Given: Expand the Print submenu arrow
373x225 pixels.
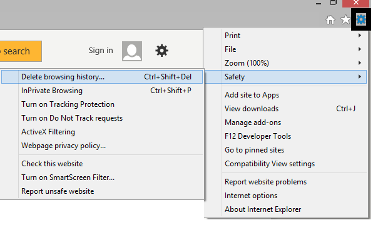Looking at the screenshot, I should pyautogui.click(x=360, y=36).
